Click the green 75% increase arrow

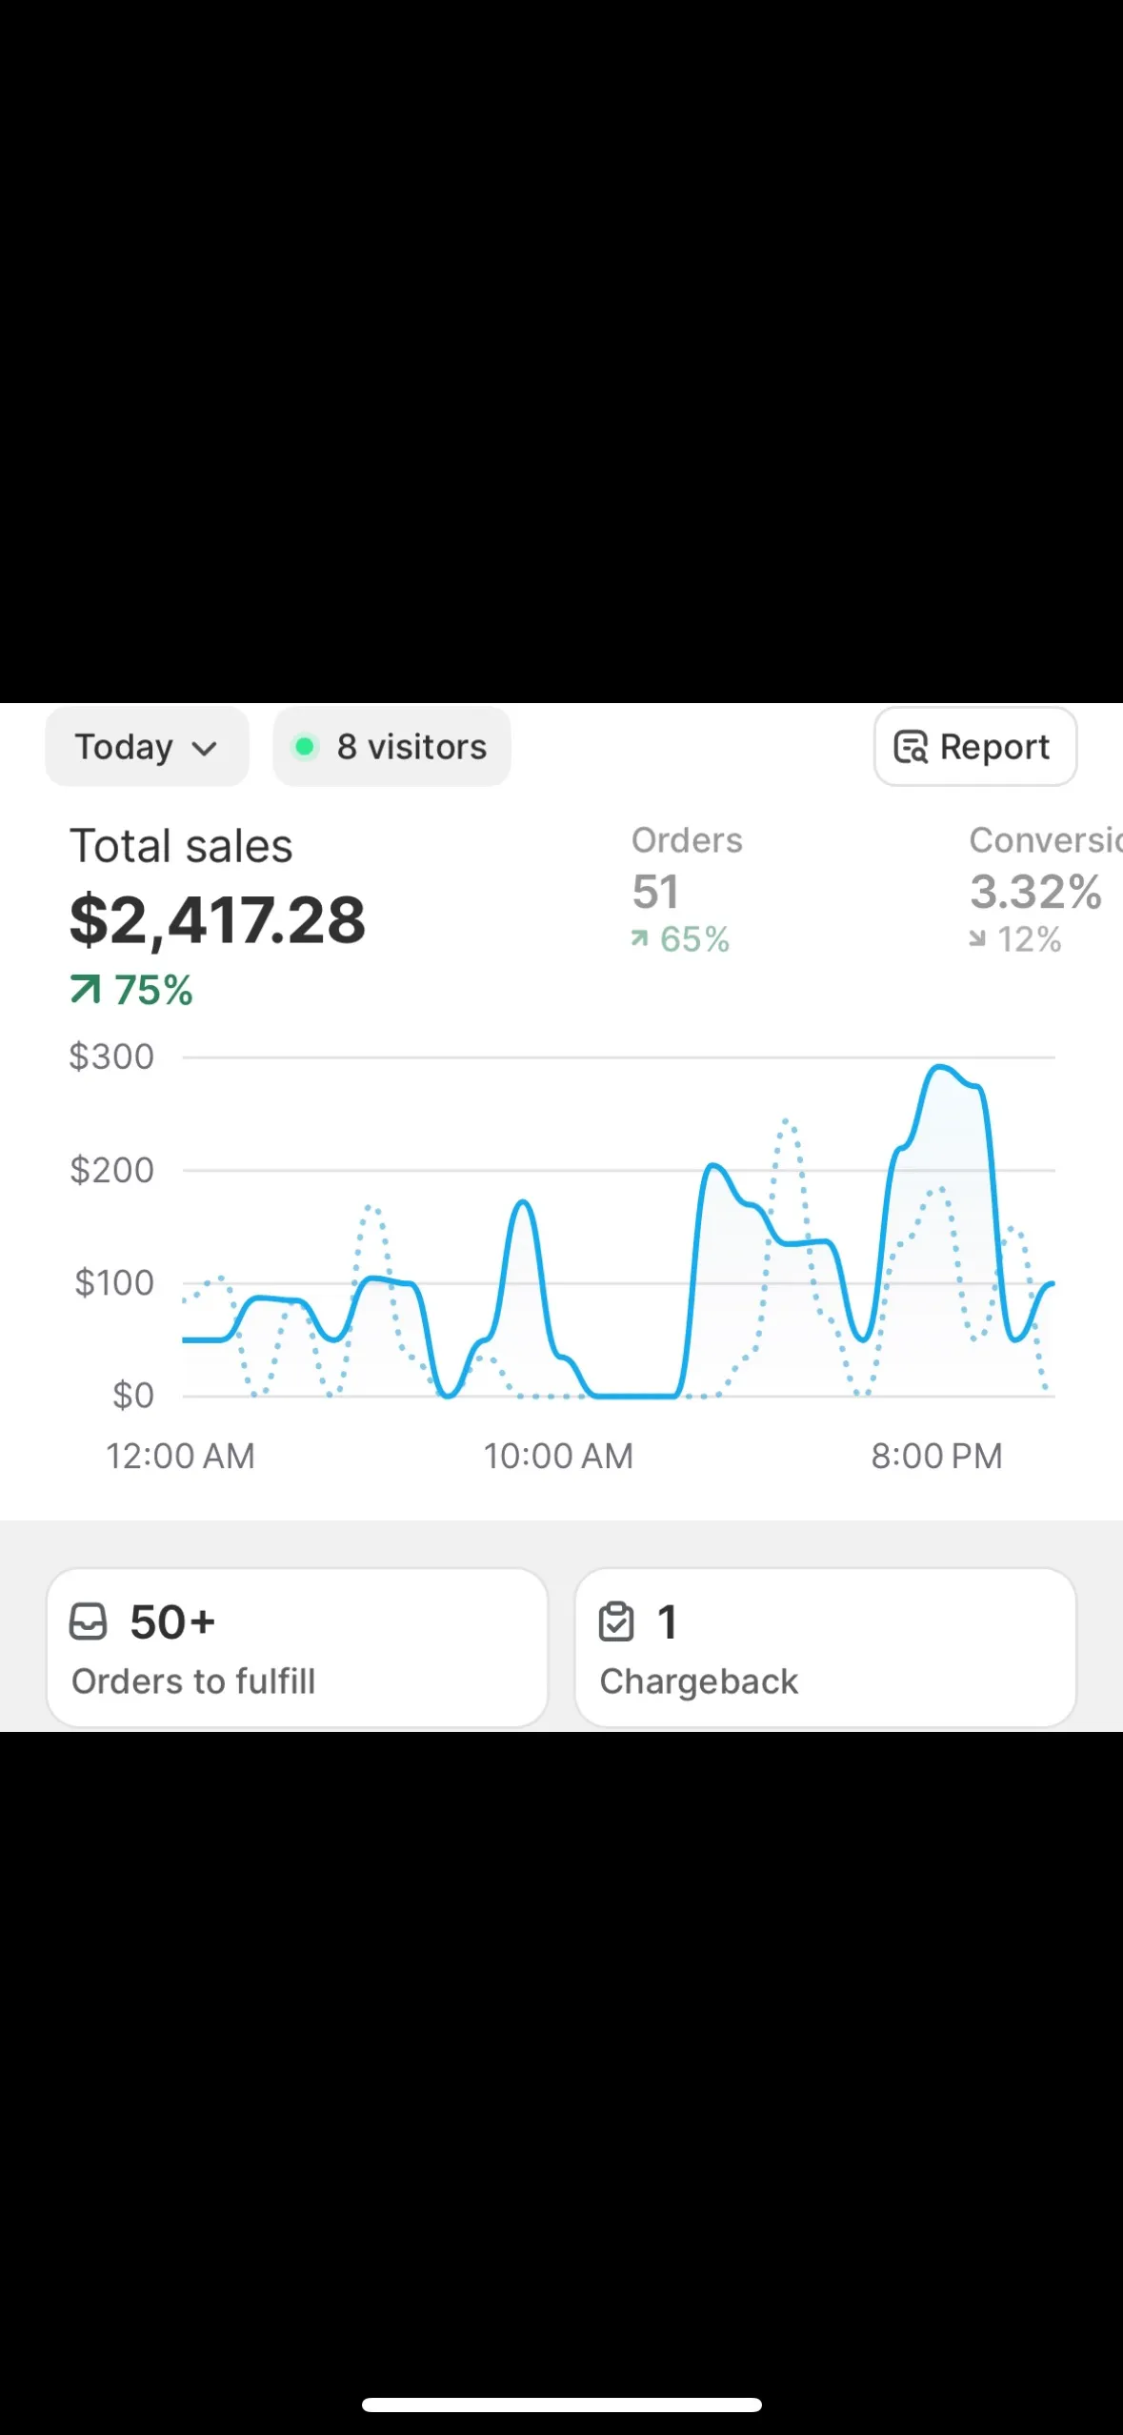point(85,990)
